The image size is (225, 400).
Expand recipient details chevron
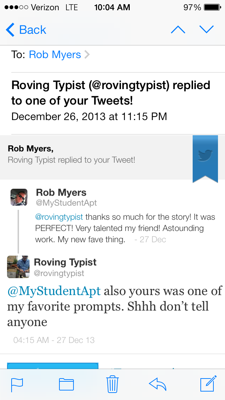tap(87, 55)
